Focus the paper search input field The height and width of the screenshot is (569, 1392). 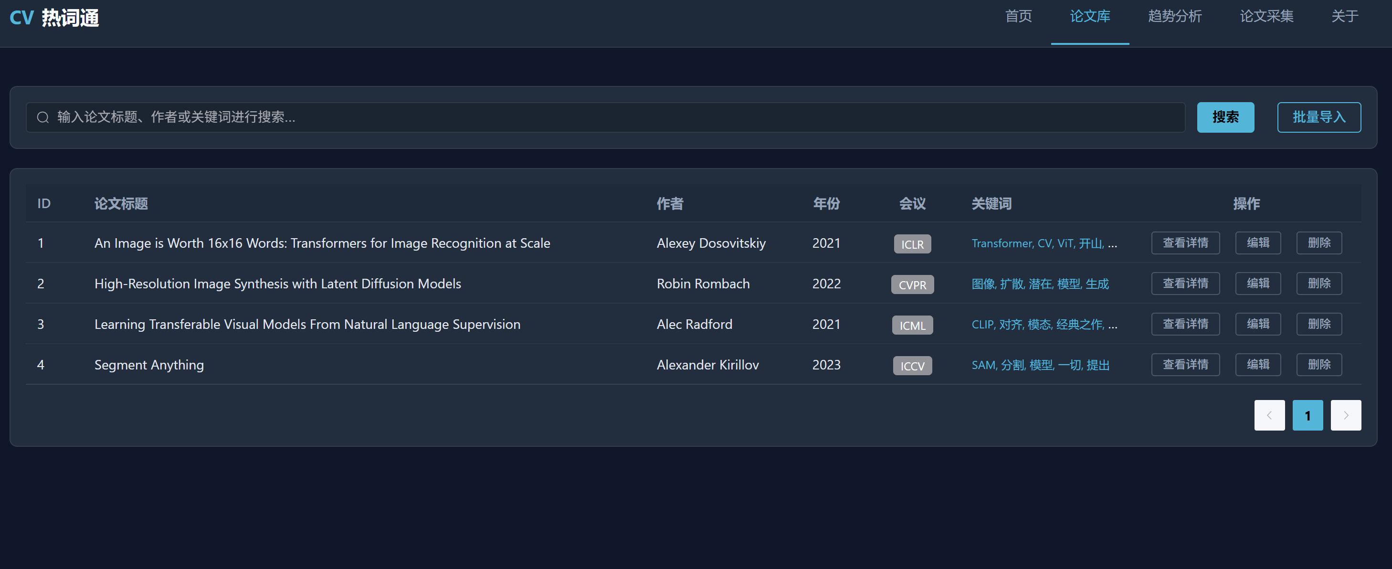pos(605,117)
